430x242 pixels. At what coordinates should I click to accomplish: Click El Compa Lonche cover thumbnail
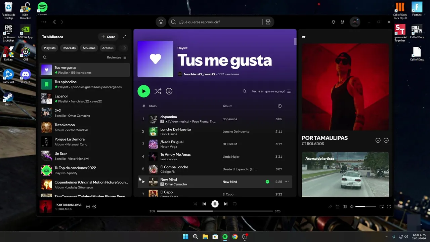(153, 169)
